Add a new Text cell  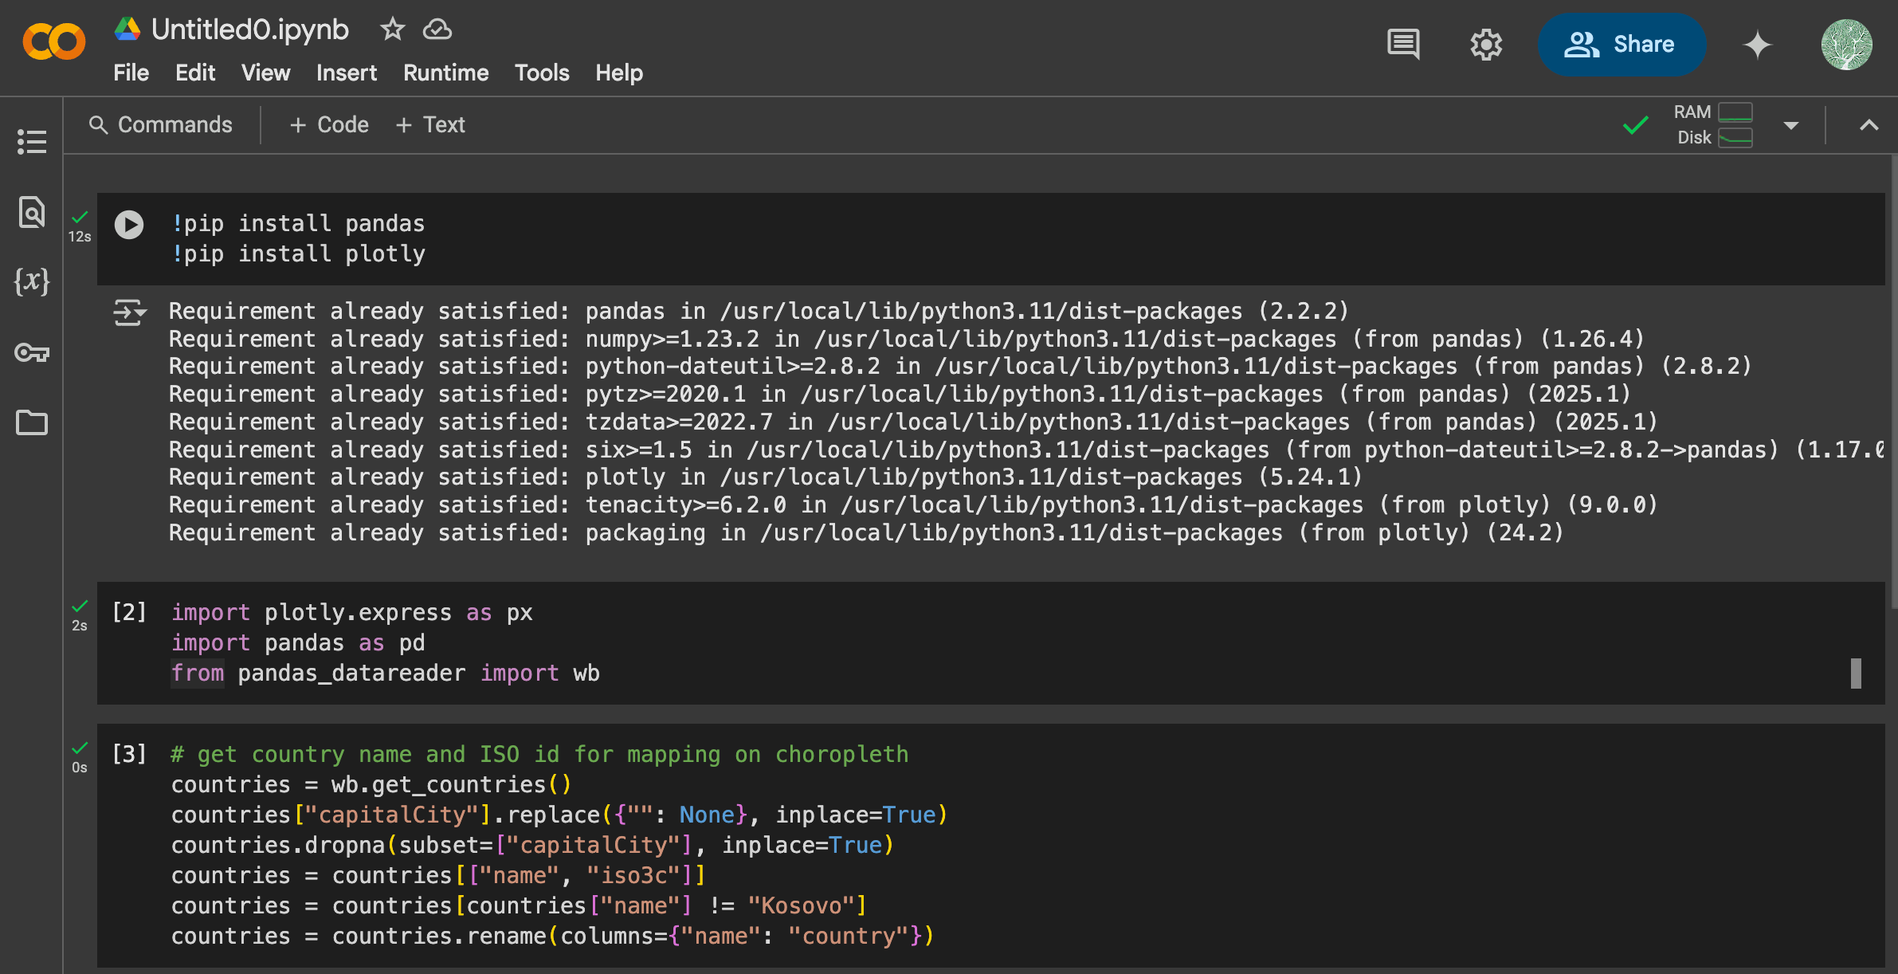430,125
